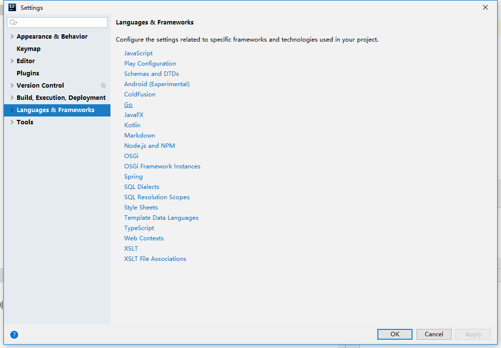Open the Style Sheets link
Viewport: 501px width, 348px height.
tap(141, 208)
